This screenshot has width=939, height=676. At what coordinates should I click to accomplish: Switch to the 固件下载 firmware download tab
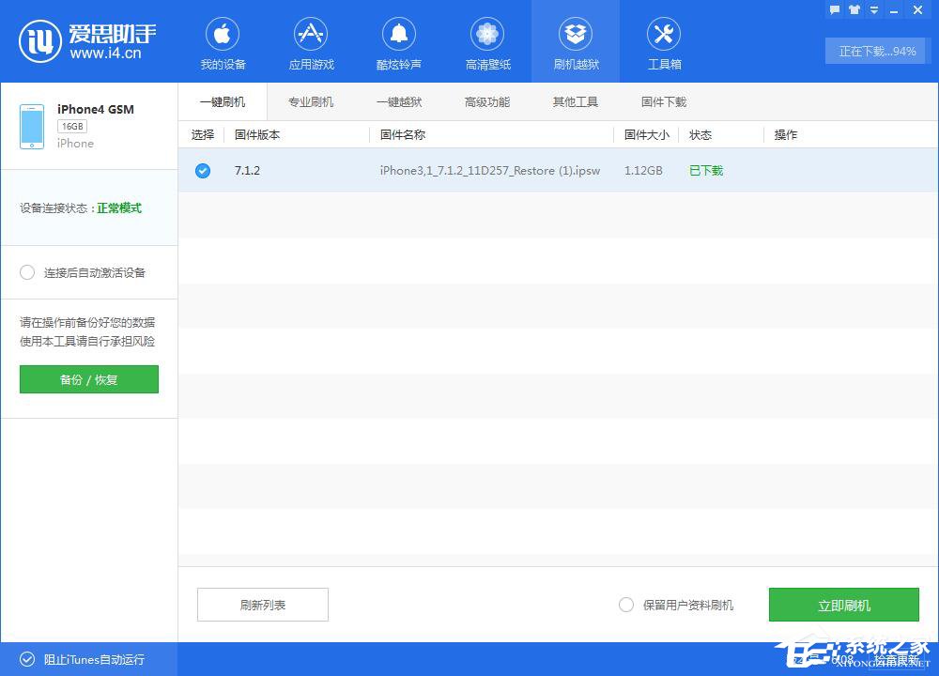(x=664, y=101)
